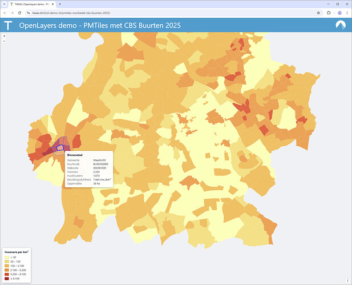
Task: Click the Buurtcode value BU09350000
Action: point(101,164)
